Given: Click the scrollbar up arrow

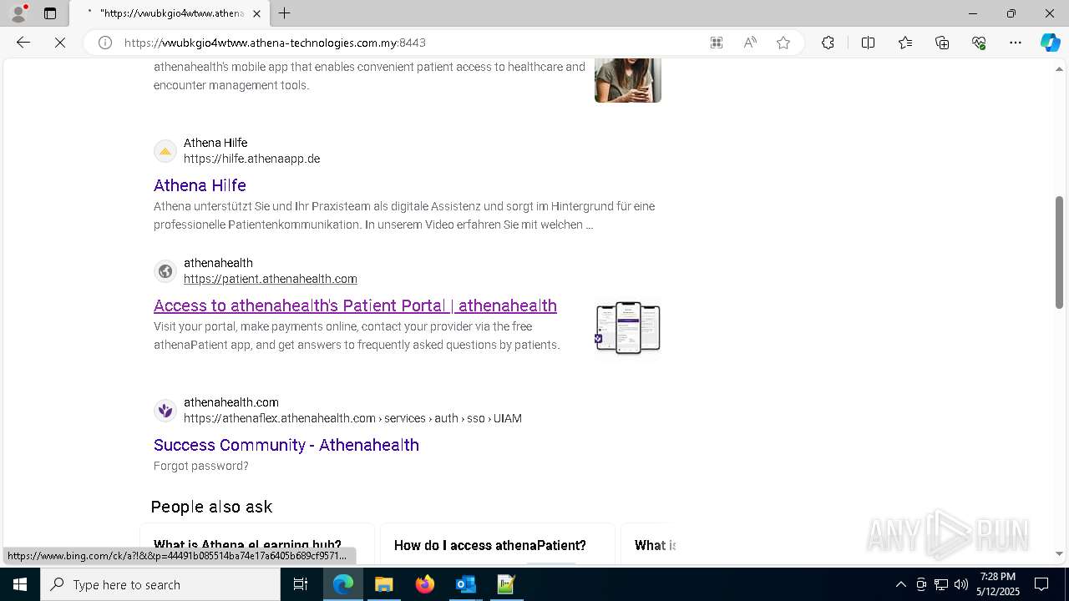Looking at the screenshot, I should [1060, 68].
